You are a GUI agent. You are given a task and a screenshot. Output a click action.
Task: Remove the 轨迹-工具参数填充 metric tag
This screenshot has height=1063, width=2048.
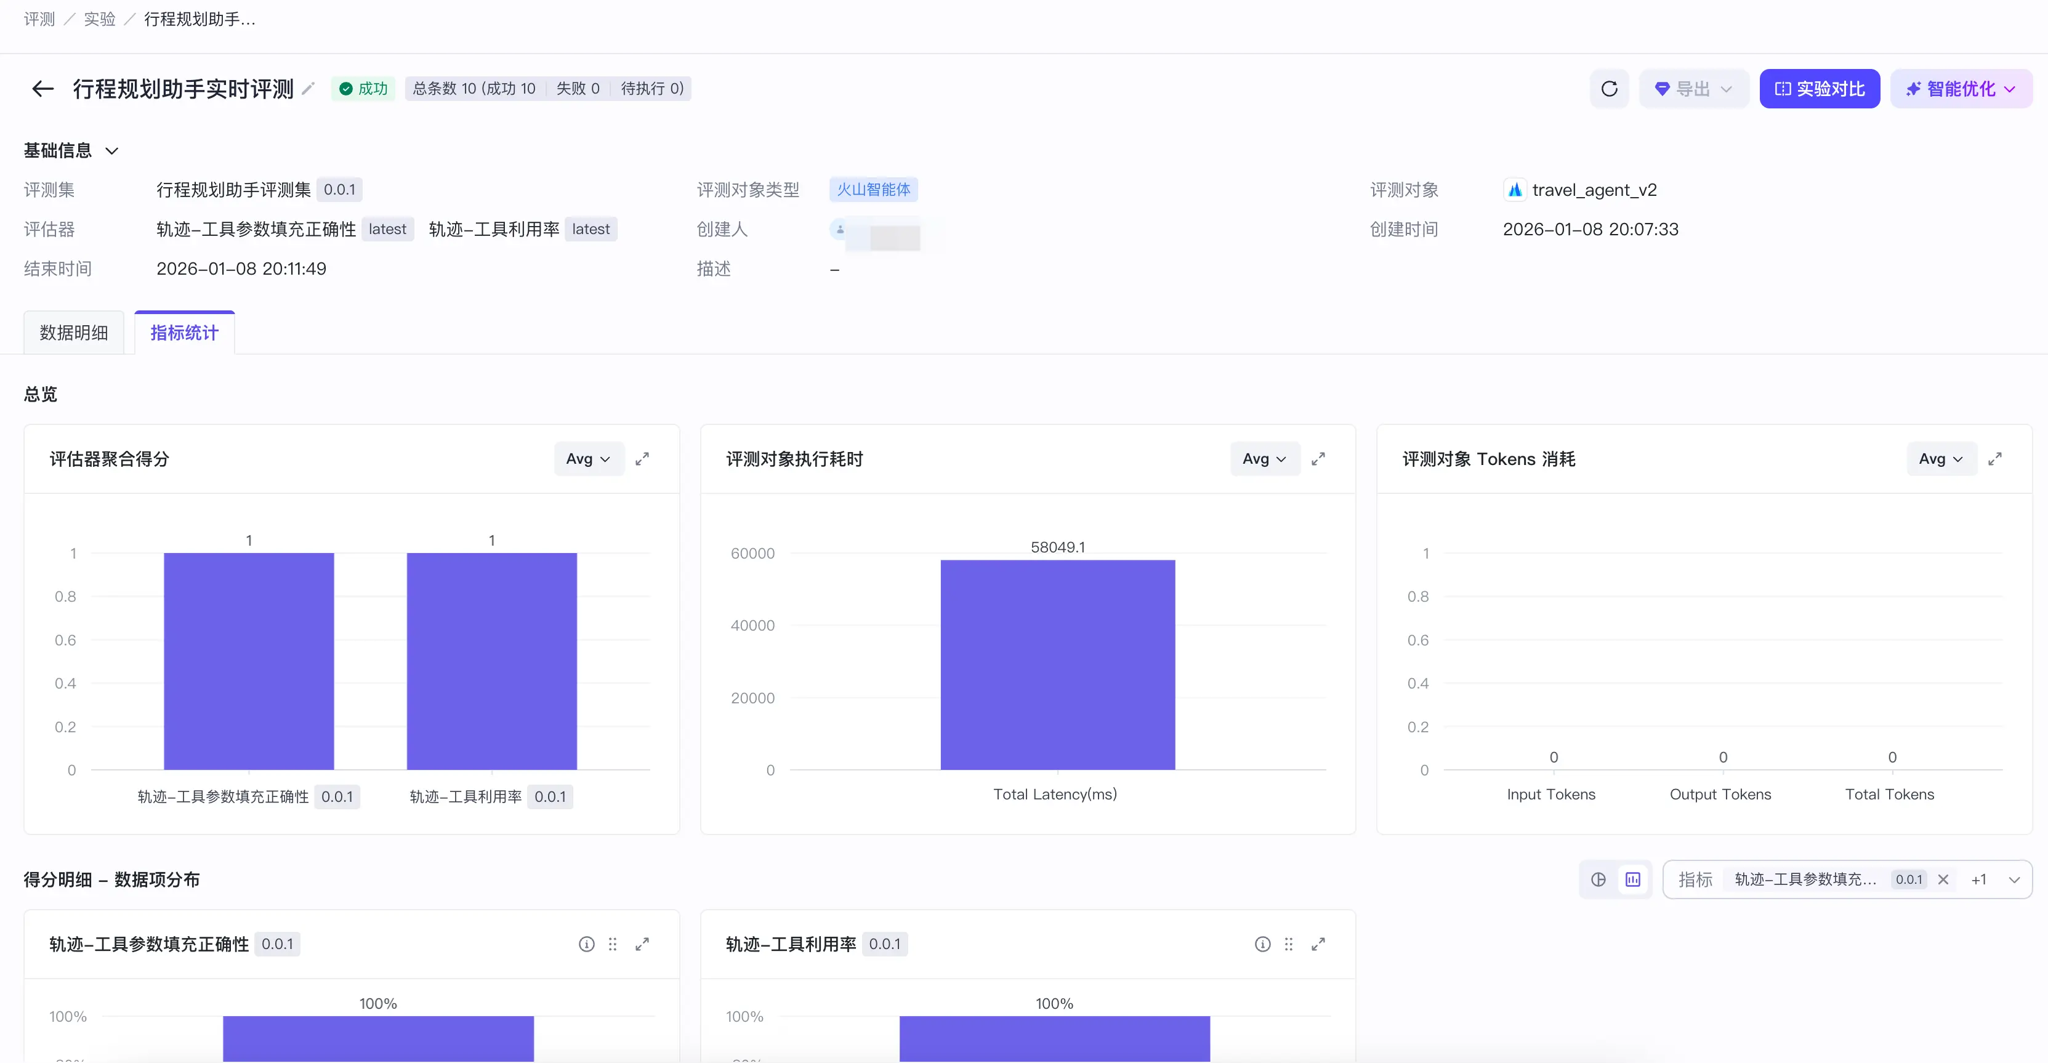click(1943, 879)
